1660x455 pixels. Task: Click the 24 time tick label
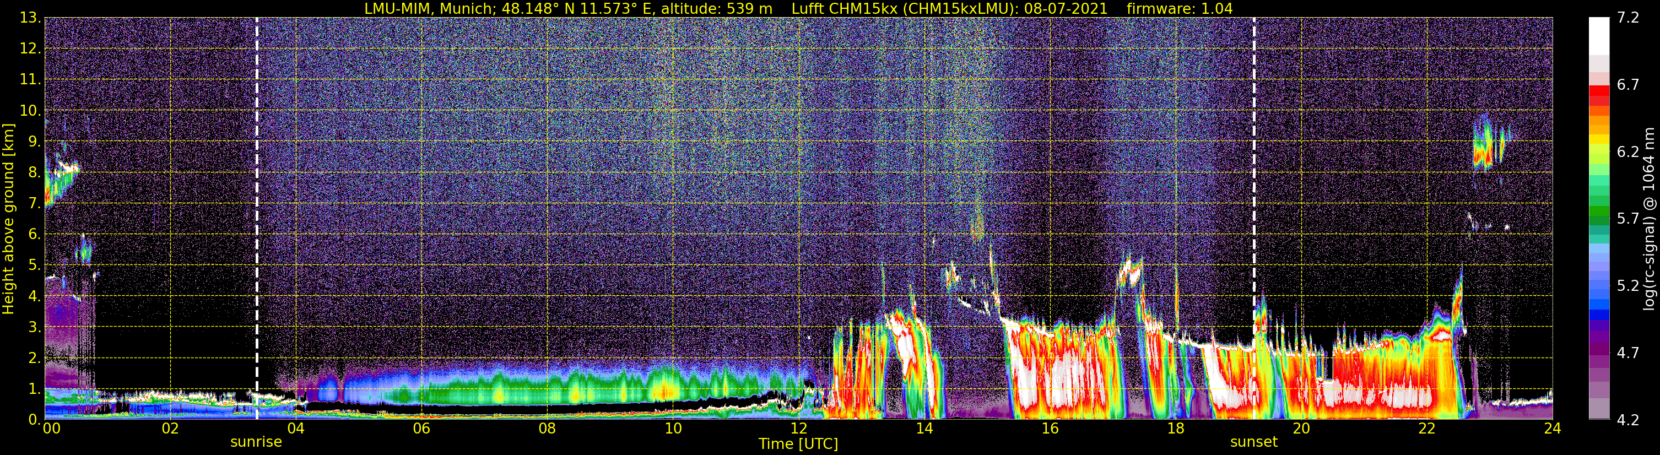coord(1551,429)
